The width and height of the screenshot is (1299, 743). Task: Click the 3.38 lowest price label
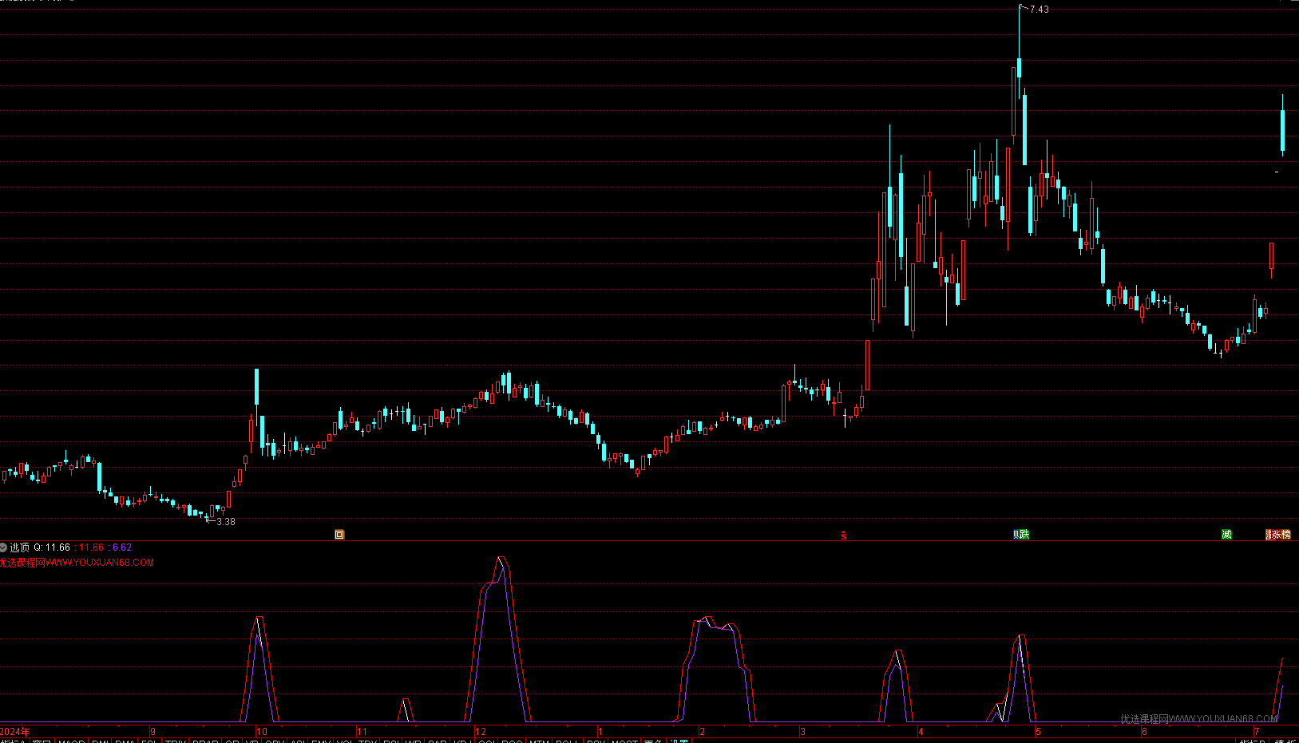(226, 522)
